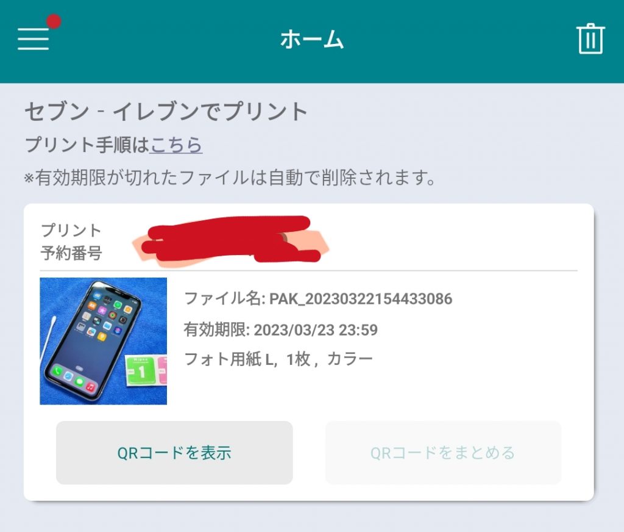Select the white print job card

pos(309,352)
